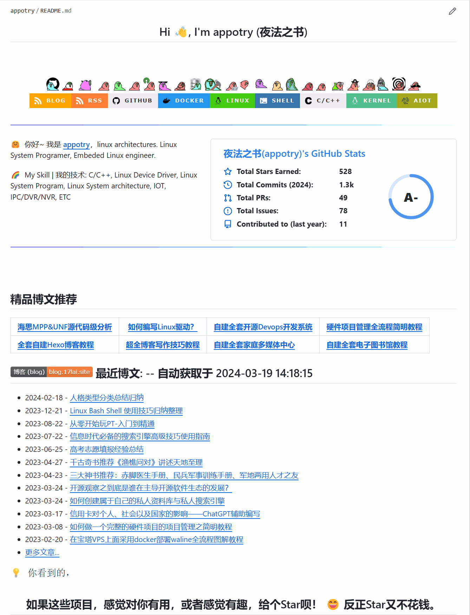Click the blue DOCKER badge
The width and height of the screenshot is (470, 615).
click(184, 101)
